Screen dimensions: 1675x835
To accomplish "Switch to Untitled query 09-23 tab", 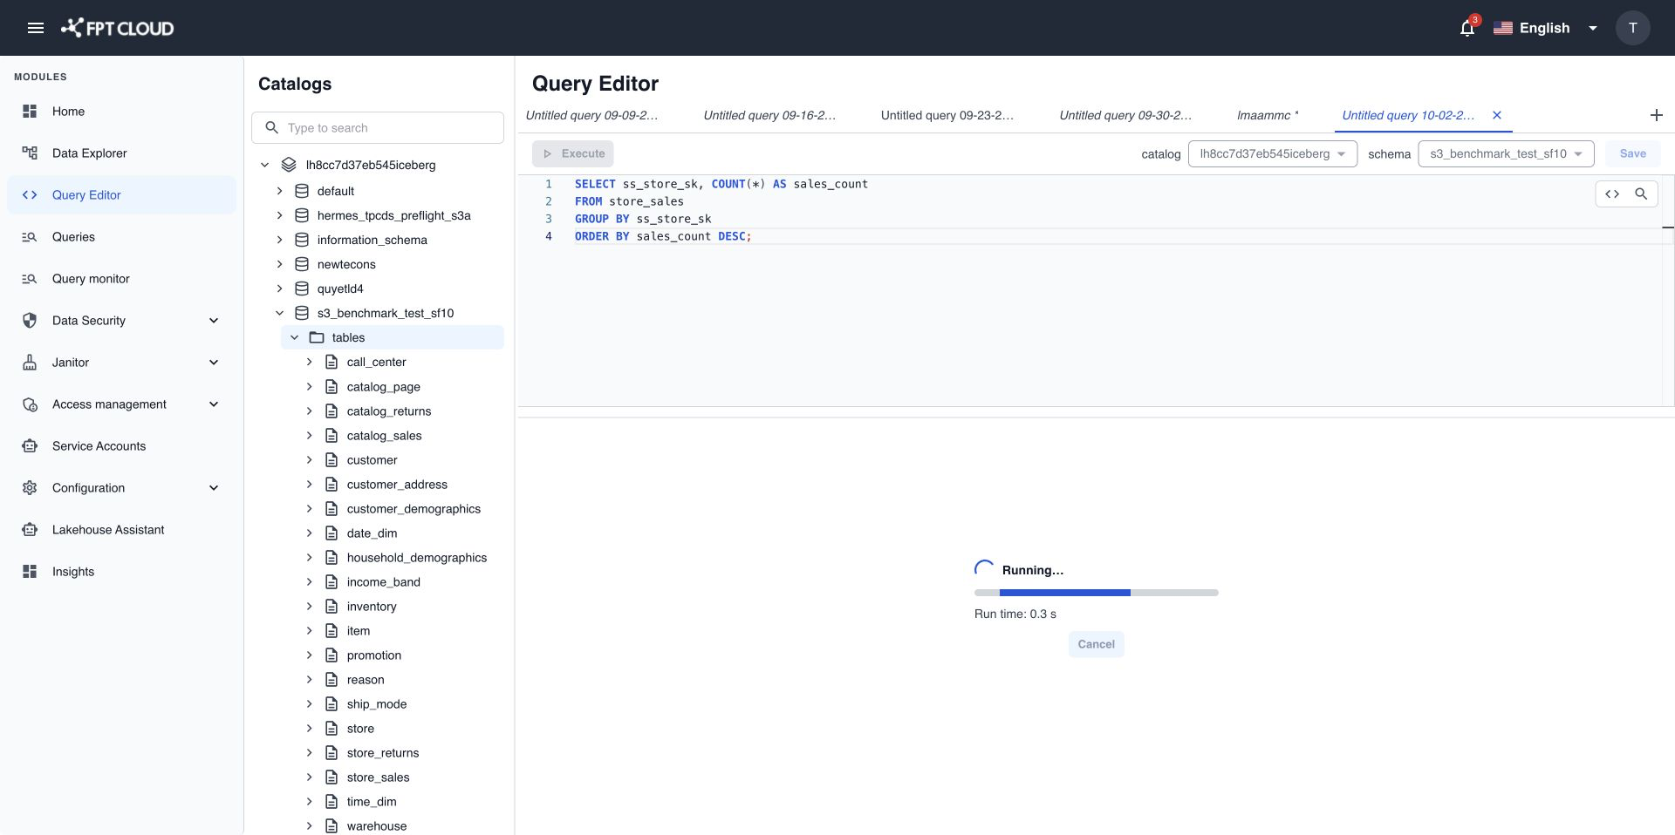I will 947,115.
